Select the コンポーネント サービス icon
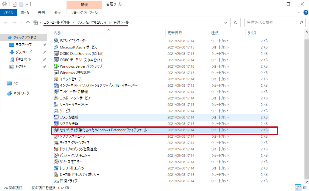Image resolution: width=309 pixels, height=191 pixels. (56, 98)
